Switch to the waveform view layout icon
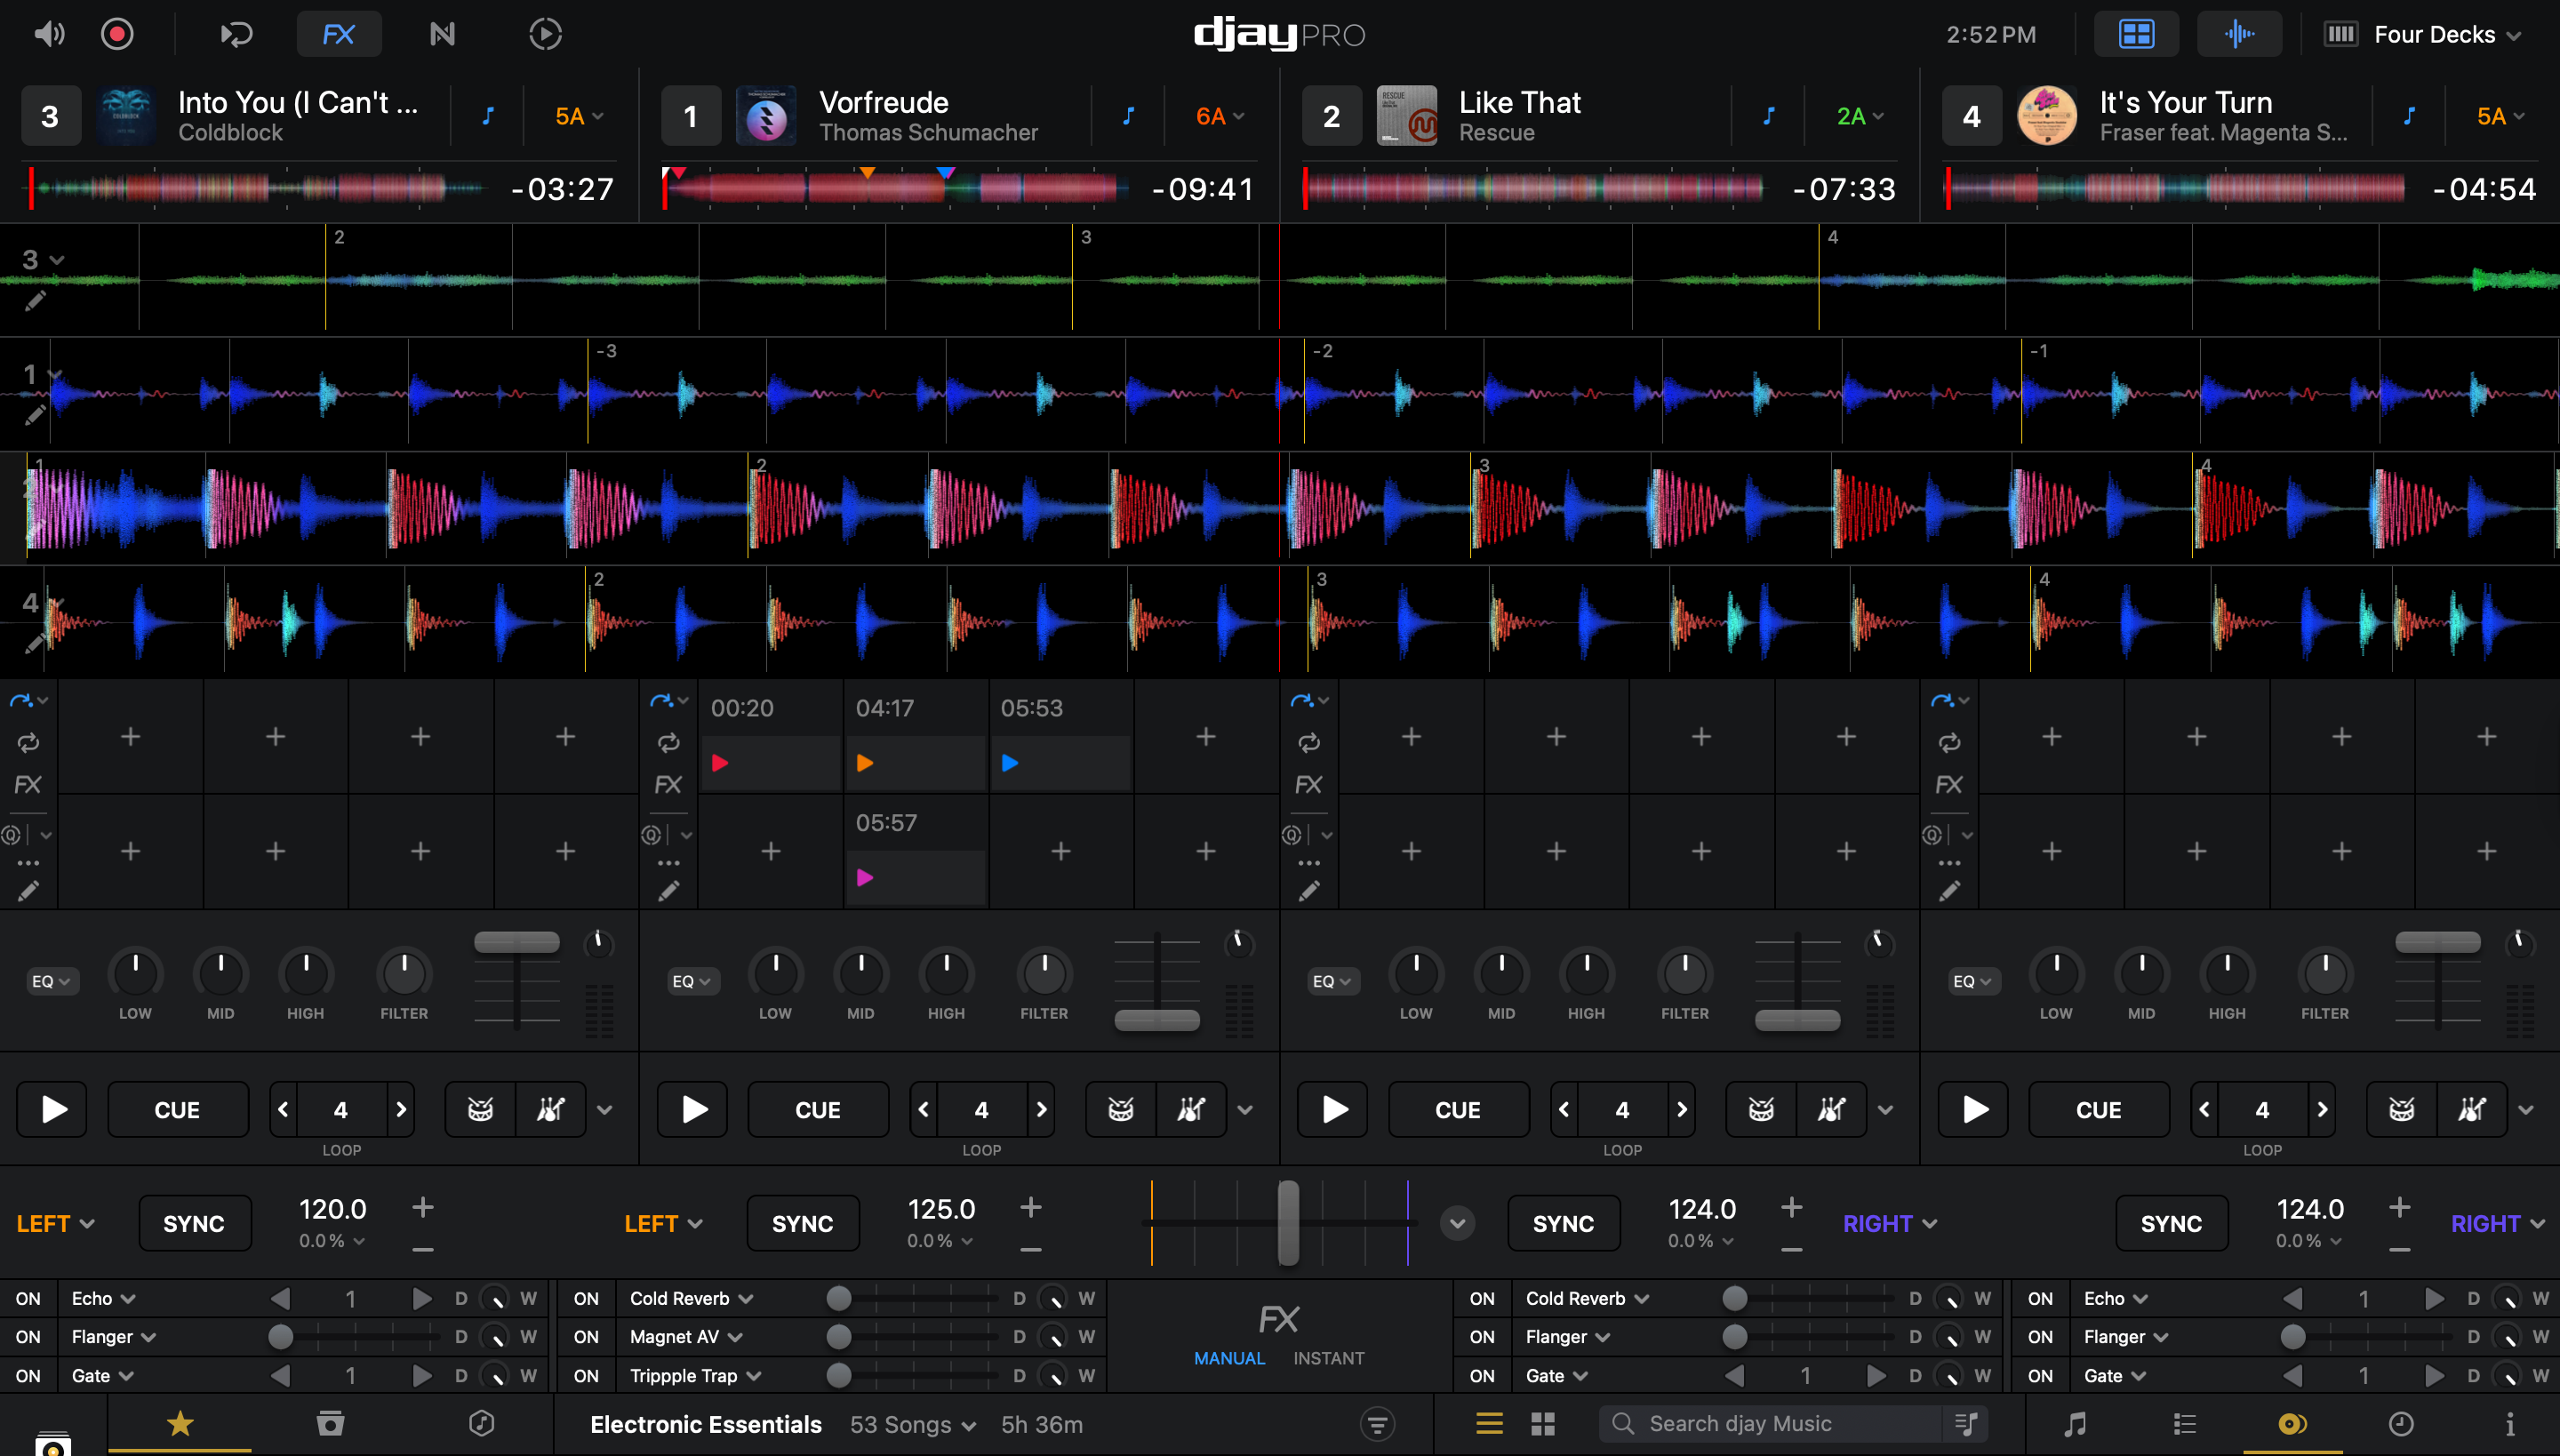The width and height of the screenshot is (2560, 1456). 2239,34
